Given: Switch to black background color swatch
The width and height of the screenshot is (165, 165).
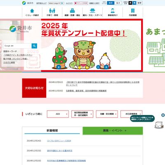Looking at the screenshot, I should (x=130, y=3).
